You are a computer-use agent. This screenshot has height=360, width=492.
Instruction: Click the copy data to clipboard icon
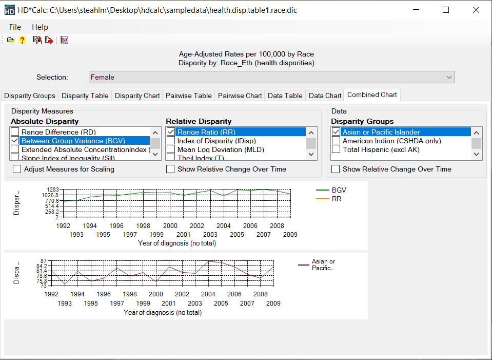[37, 40]
